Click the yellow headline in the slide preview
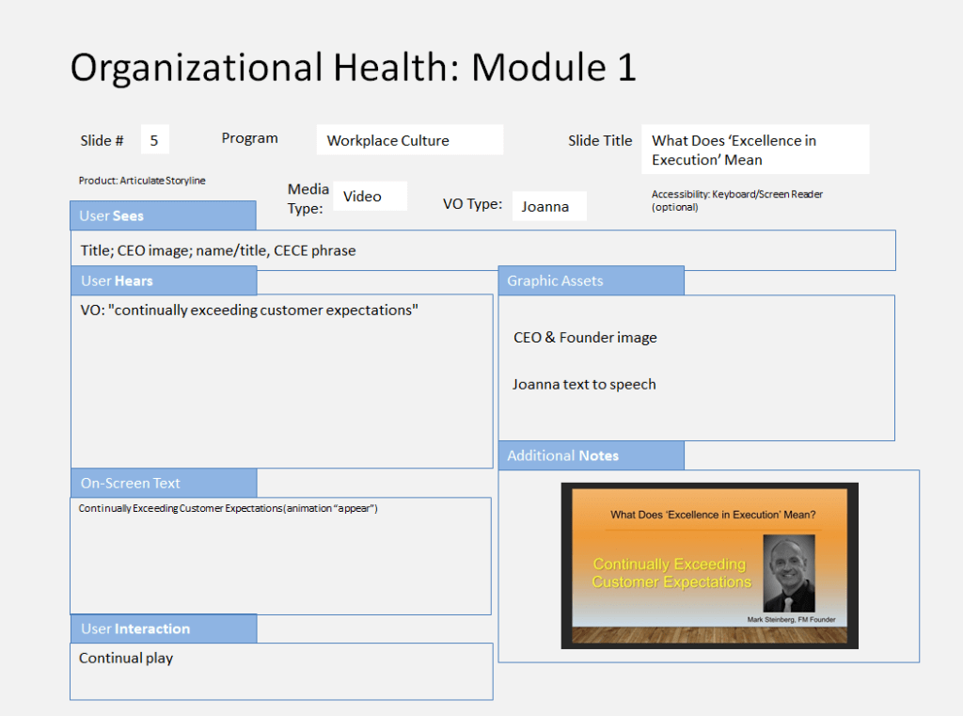 (671, 573)
